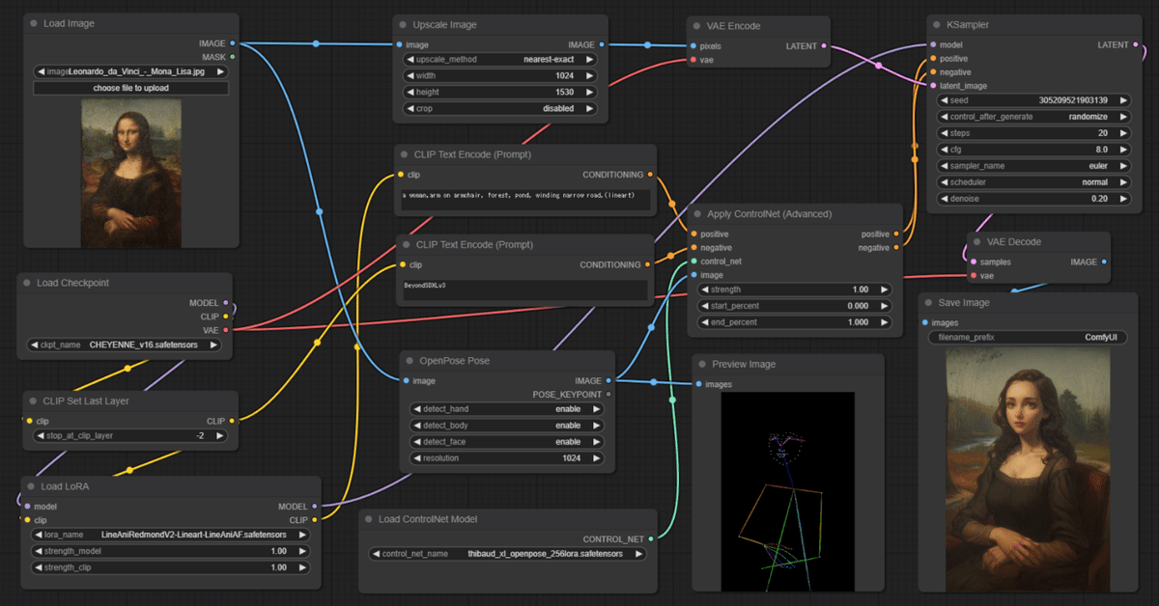The width and height of the screenshot is (1159, 606).
Task: Click the CONTROL_NET output port on Load ControlNet Model
Action: tap(652, 538)
